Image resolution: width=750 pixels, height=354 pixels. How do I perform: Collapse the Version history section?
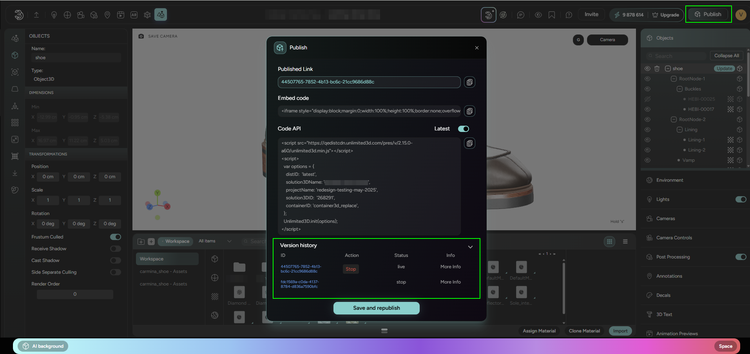[470, 247]
